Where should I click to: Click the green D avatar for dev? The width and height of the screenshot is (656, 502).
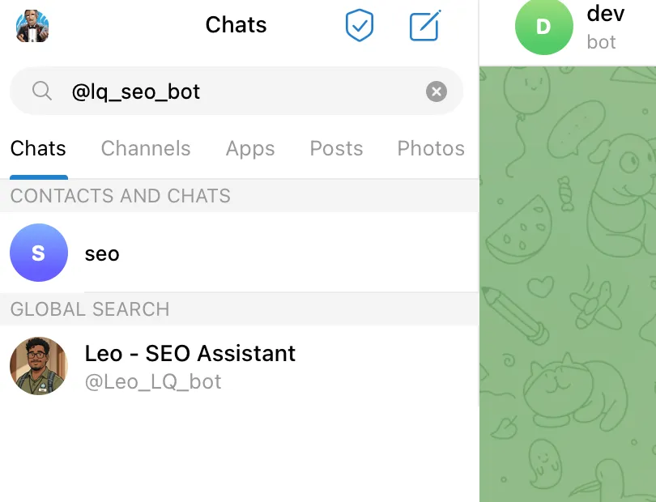543,27
